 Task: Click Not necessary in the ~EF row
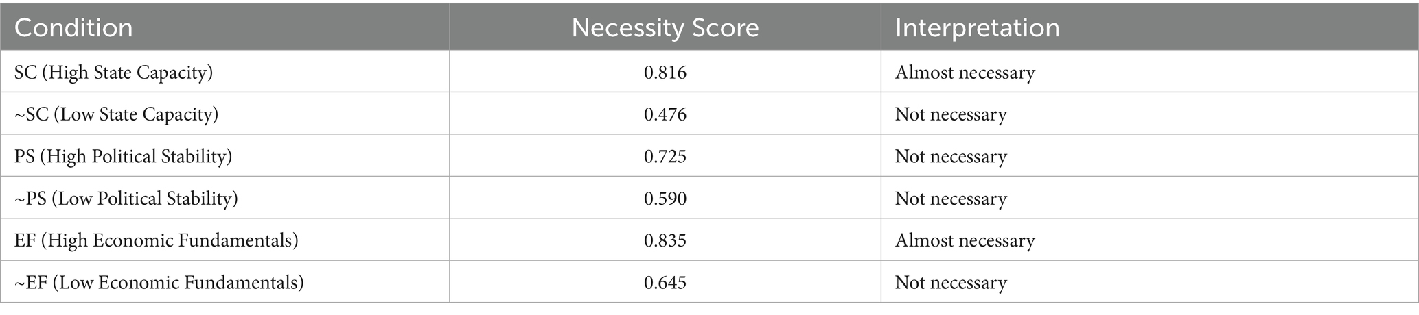[x=951, y=282]
